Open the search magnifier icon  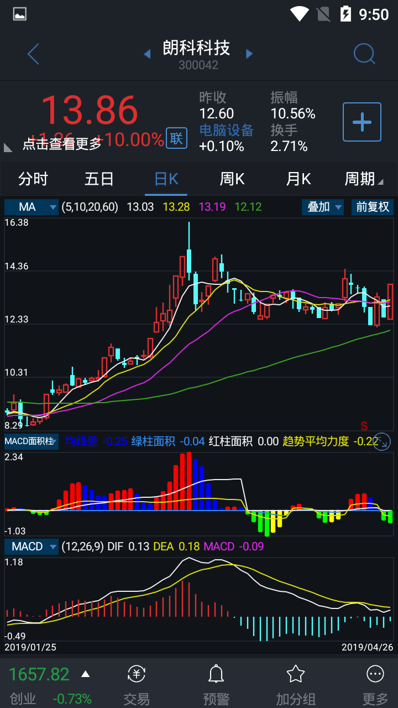coord(365,54)
